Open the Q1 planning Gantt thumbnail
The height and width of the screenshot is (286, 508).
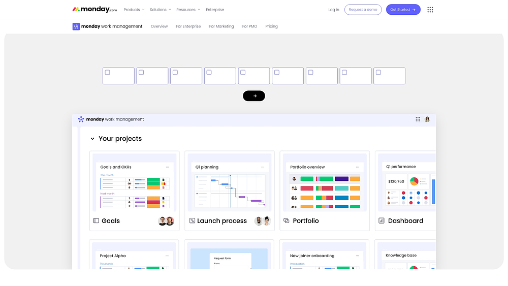pos(230,183)
